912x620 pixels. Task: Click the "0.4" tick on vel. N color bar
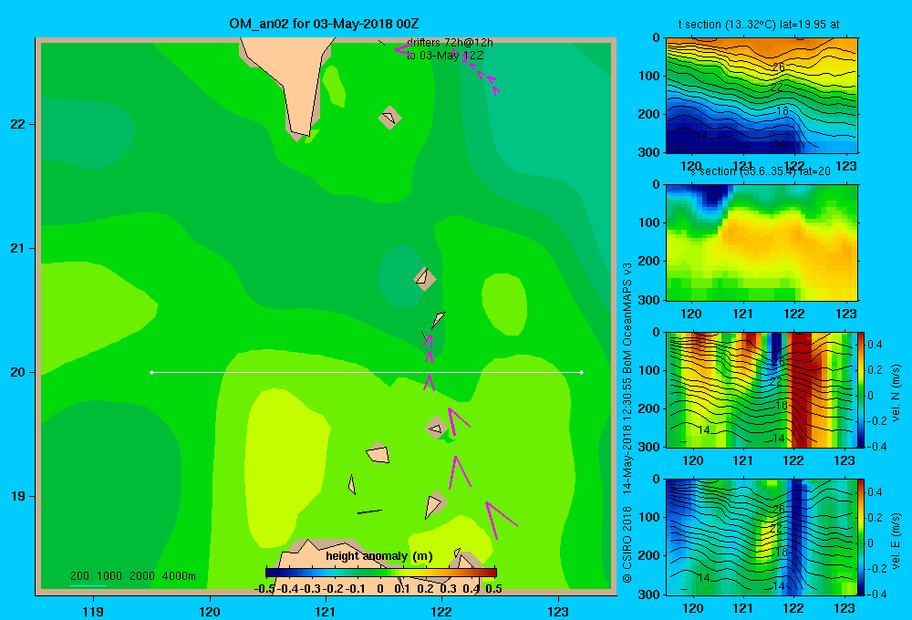coord(875,345)
